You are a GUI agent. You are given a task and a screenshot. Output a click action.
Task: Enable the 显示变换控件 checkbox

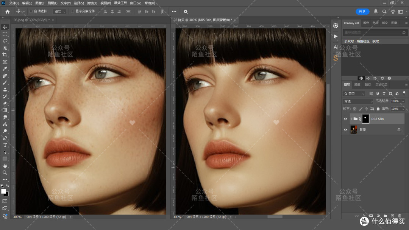[72, 11]
